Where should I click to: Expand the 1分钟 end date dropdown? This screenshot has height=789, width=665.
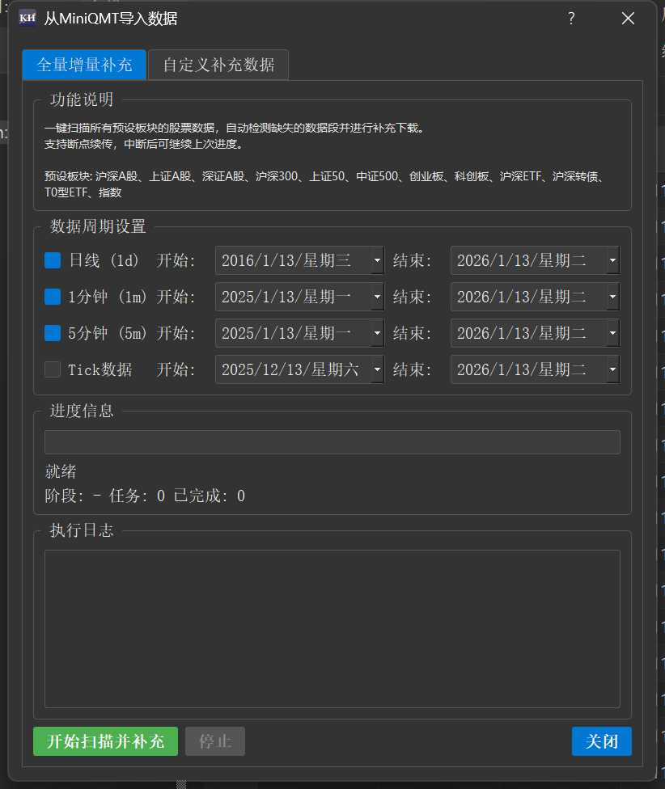[x=612, y=297]
